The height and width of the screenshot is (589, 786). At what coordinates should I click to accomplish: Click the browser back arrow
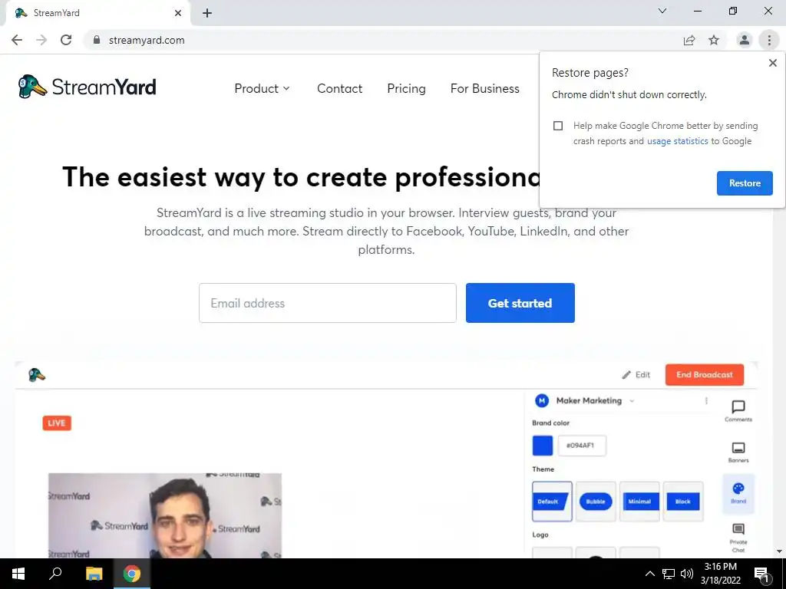coord(17,40)
